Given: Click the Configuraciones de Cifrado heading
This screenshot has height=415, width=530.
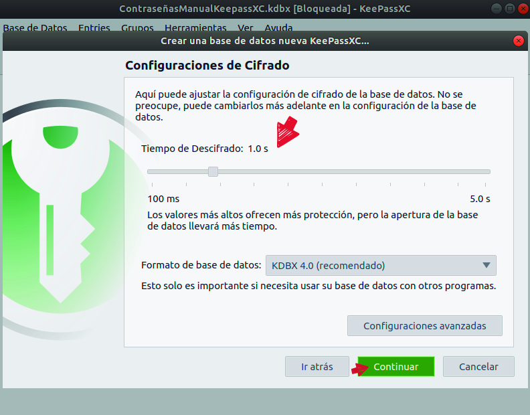Looking at the screenshot, I should pyautogui.click(x=207, y=66).
